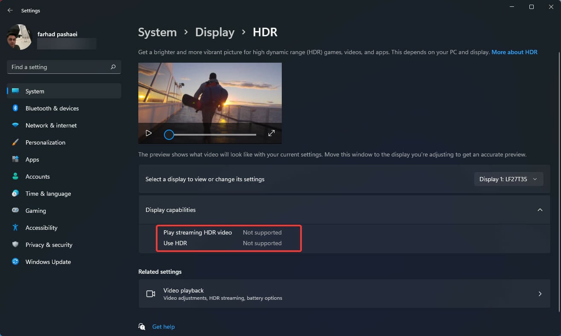Select the Time & language clock icon
This screenshot has width=561, height=336.
click(x=15, y=194)
